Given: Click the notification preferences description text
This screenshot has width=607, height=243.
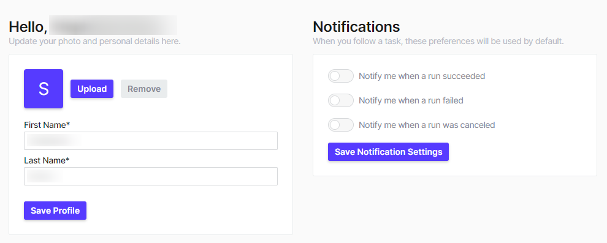Looking at the screenshot, I should [438, 41].
